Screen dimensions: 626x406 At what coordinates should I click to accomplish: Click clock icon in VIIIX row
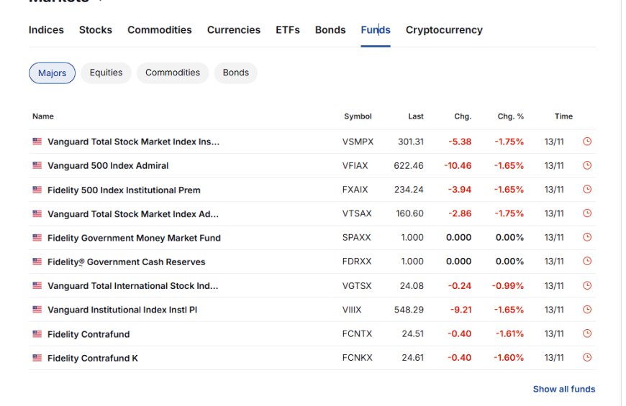[587, 310]
